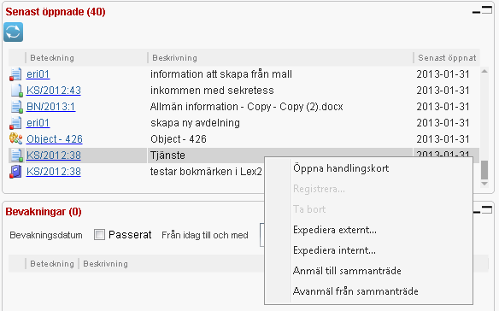
Task: Select 'inkommen med sekretess' description text
Action: (212, 91)
